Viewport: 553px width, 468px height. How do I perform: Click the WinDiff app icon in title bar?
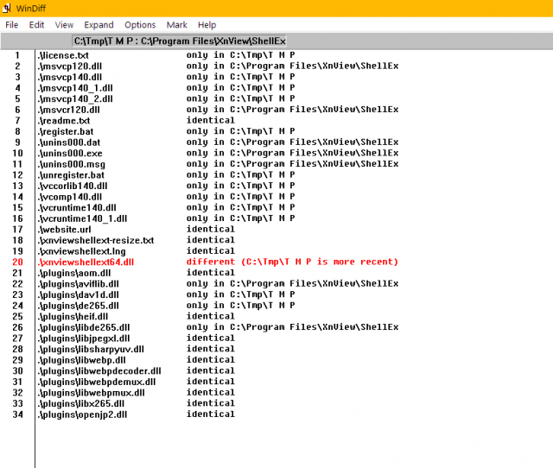pyautogui.click(x=7, y=8)
